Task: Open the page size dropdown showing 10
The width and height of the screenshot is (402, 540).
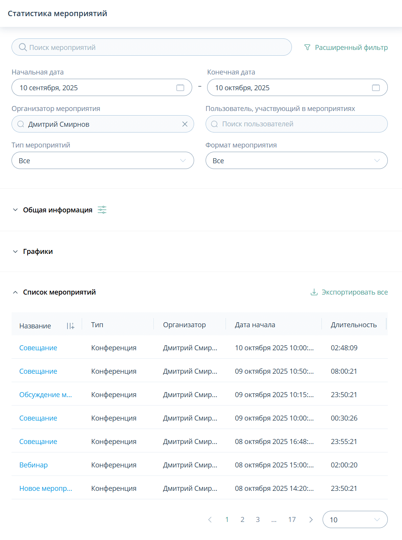Action: (x=355, y=520)
